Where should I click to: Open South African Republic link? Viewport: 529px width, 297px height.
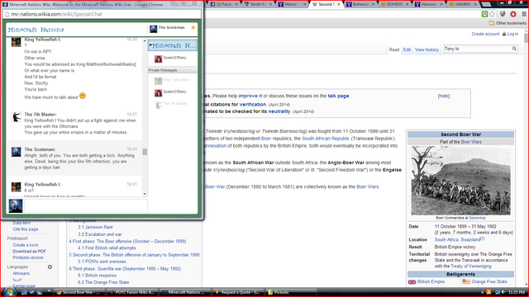[x=326, y=139]
